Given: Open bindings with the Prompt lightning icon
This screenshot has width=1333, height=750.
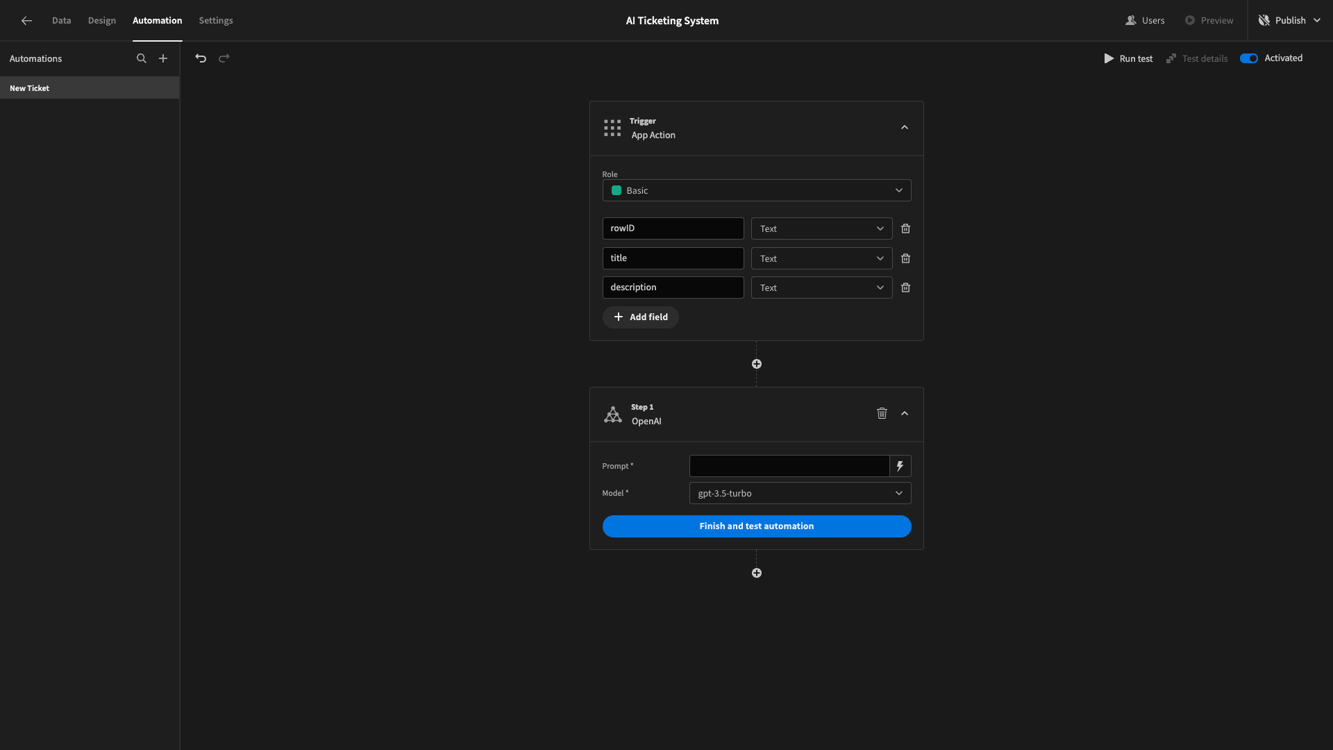Looking at the screenshot, I should [900, 466].
